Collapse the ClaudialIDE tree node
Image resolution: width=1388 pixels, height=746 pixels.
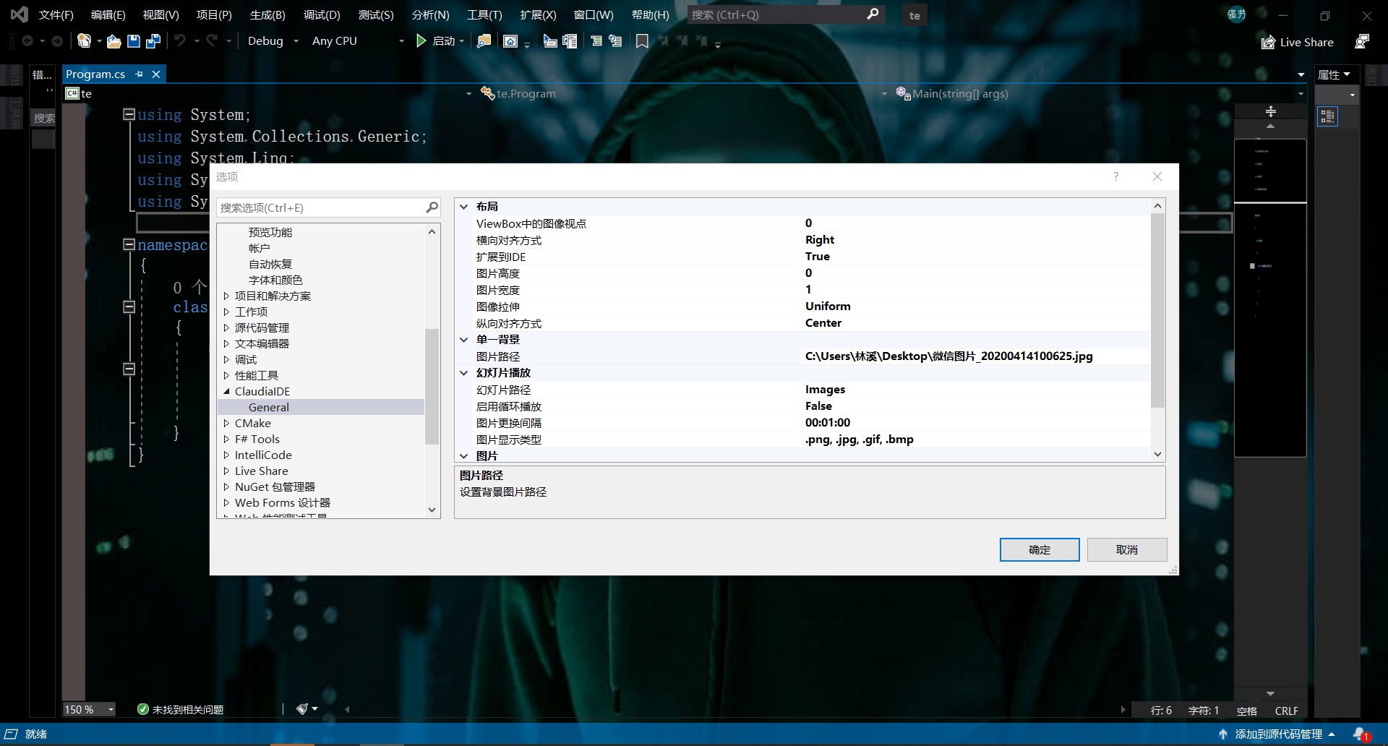[226, 391]
